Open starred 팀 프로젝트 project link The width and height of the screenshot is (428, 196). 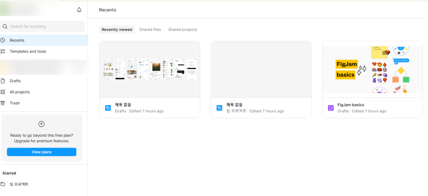coord(44,184)
